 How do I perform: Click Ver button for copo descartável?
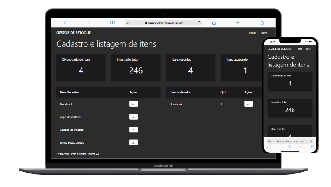(x=133, y=117)
